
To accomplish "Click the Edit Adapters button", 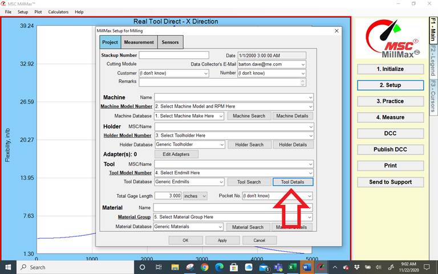I will (x=176, y=154).
